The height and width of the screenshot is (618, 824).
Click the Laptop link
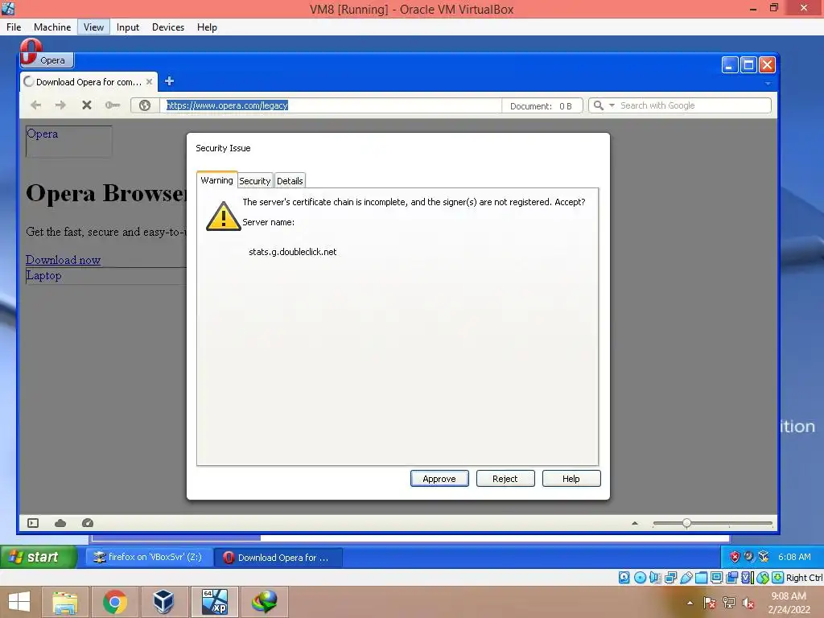tap(43, 275)
